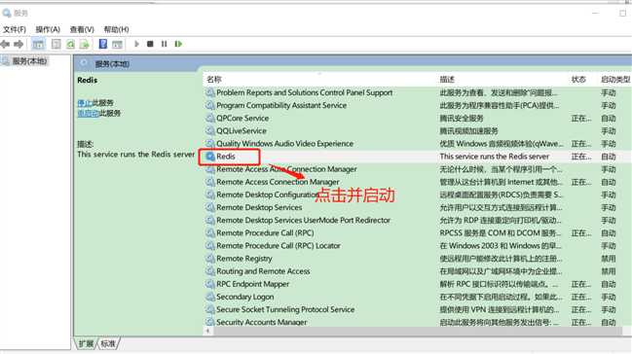Select Secure Socket Tunneling Protocol Service
The height and width of the screenshot is (354, 632).
[285, 309]
